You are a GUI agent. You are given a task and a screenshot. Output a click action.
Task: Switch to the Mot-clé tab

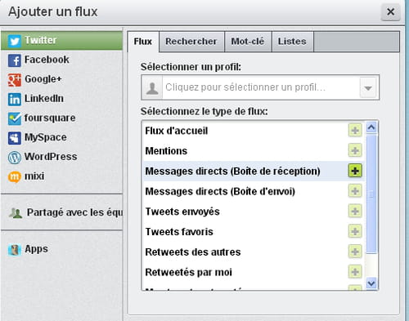click(248, 42)
